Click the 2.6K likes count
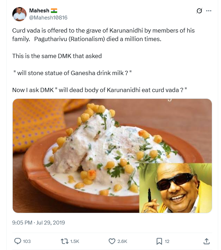The image size is (221, 250). (122, 242)
